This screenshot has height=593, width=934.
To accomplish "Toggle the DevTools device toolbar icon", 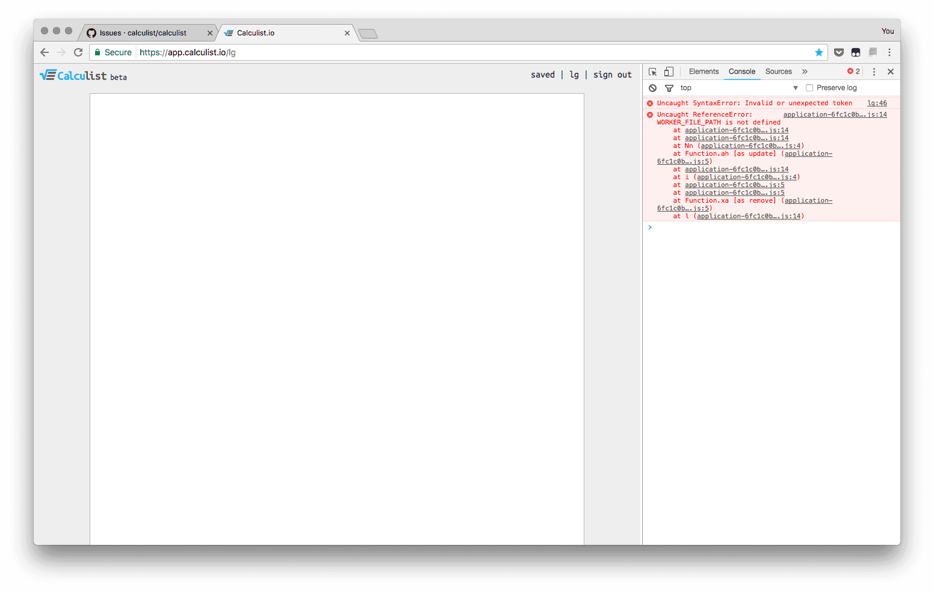I will (669, 72).
